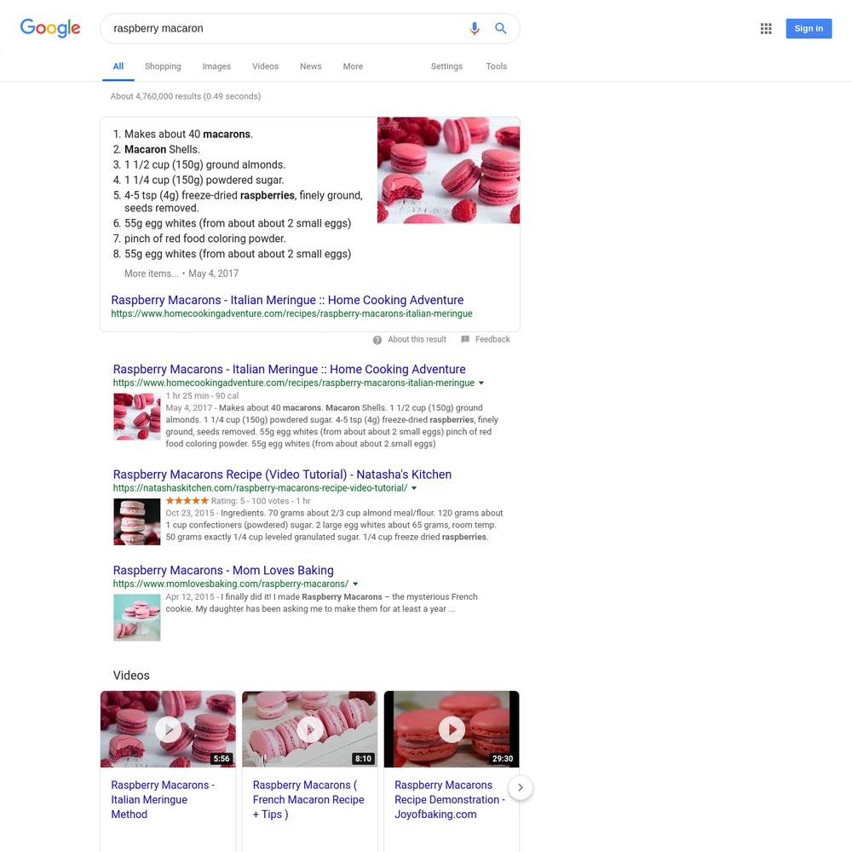Expand dropdown arrow beside natashaskitchen URL
This screenshot has width=852, height=852.
[414, 488]
